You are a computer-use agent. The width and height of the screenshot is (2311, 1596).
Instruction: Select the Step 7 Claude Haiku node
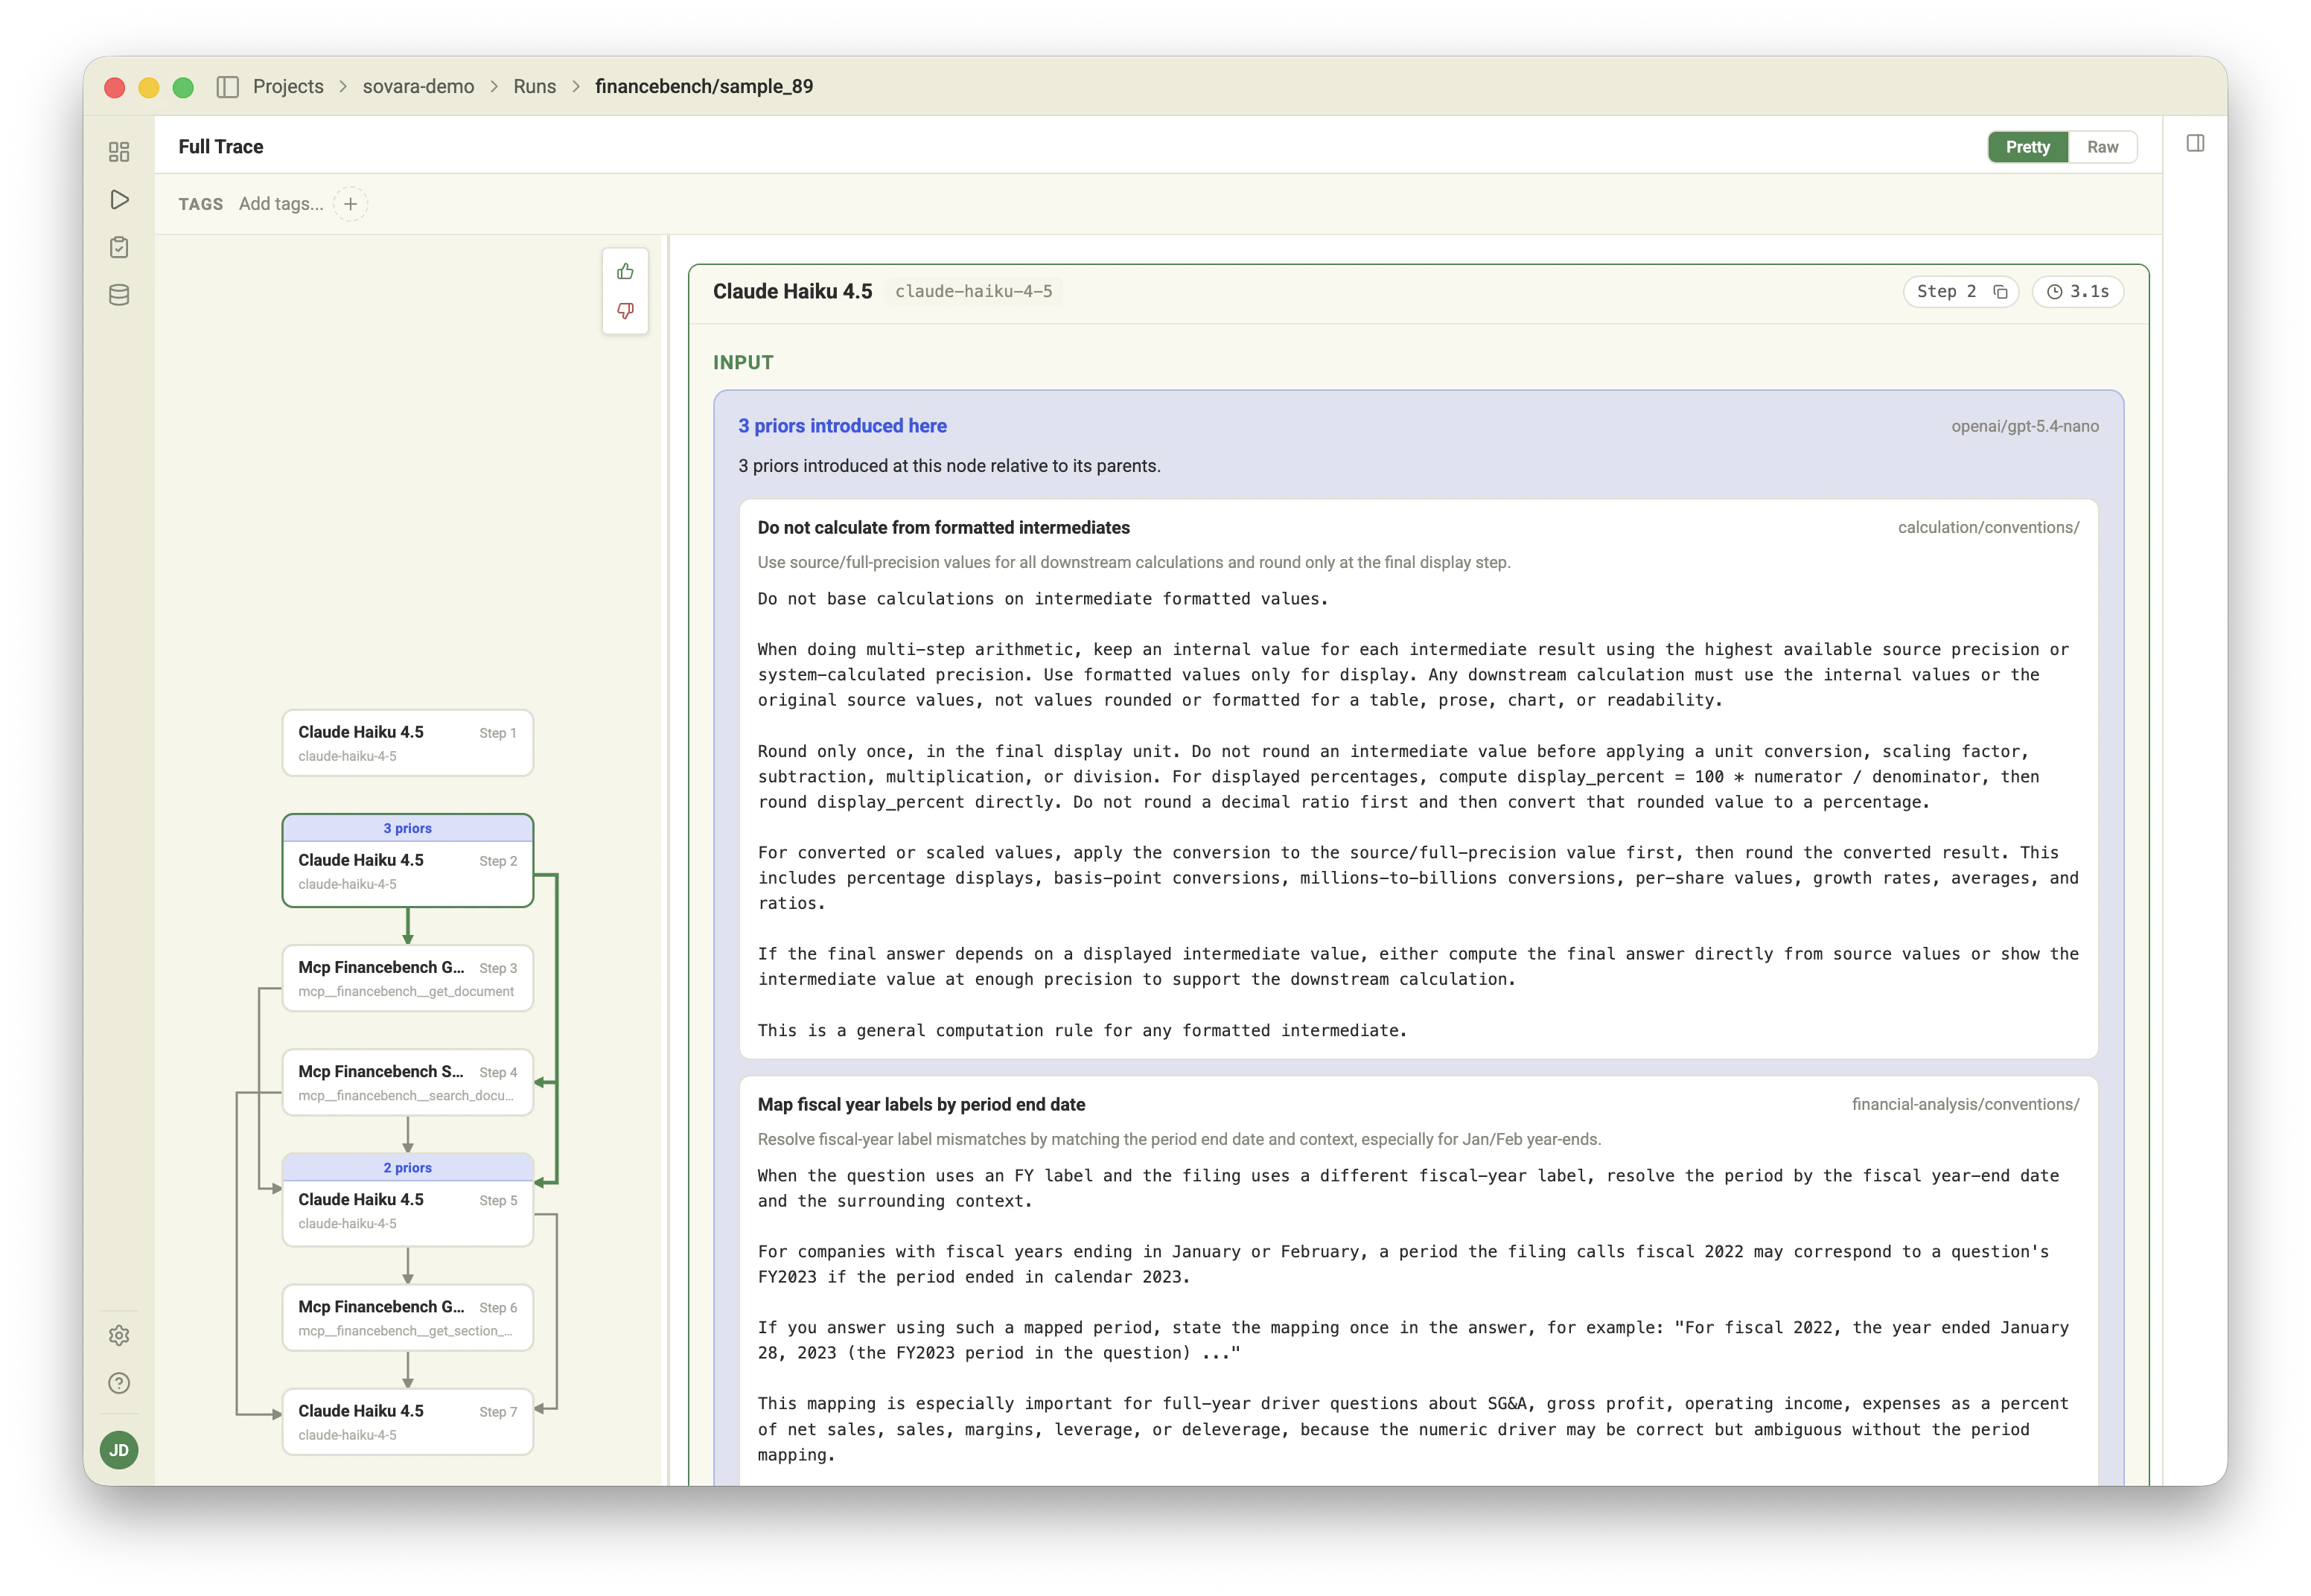coord(408,1422)
